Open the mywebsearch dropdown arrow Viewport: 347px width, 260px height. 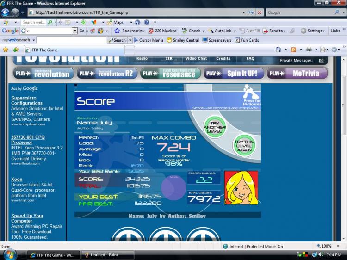[33, 40]
